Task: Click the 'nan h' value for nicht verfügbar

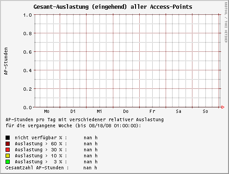Action: pos(91,137)
